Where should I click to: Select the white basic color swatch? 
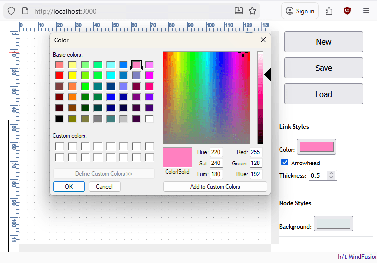[x=149, y=119]
